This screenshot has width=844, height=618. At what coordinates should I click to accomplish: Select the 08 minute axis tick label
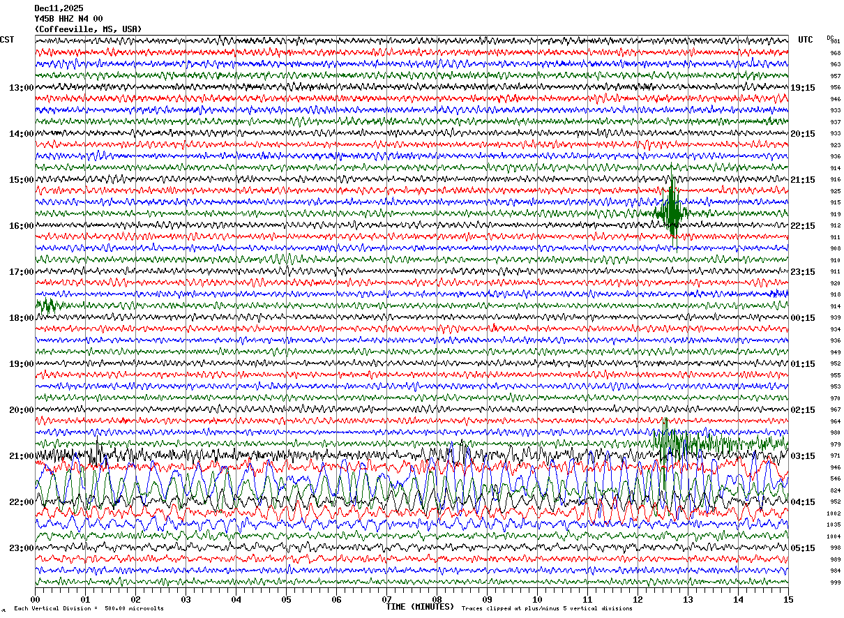tap(437, 599)
